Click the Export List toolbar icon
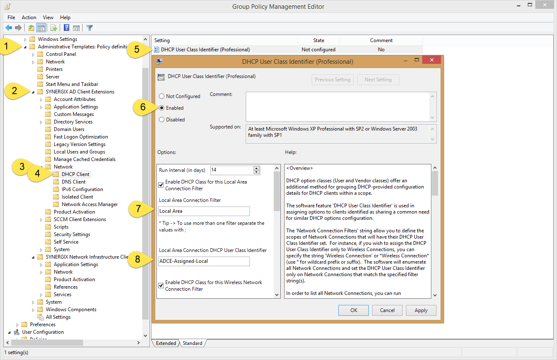This screenshot has height=360, width=557. (x=53, y=28)
